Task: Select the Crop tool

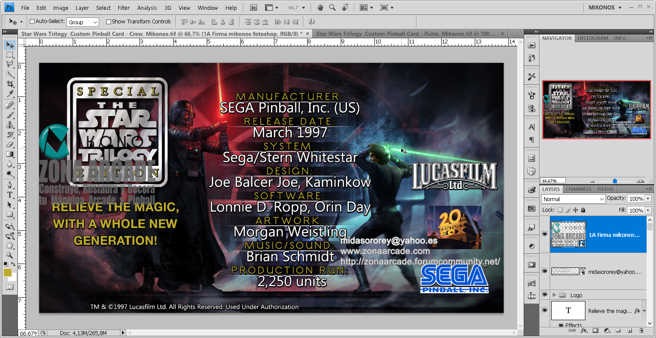Action: [x=10, y=84]
